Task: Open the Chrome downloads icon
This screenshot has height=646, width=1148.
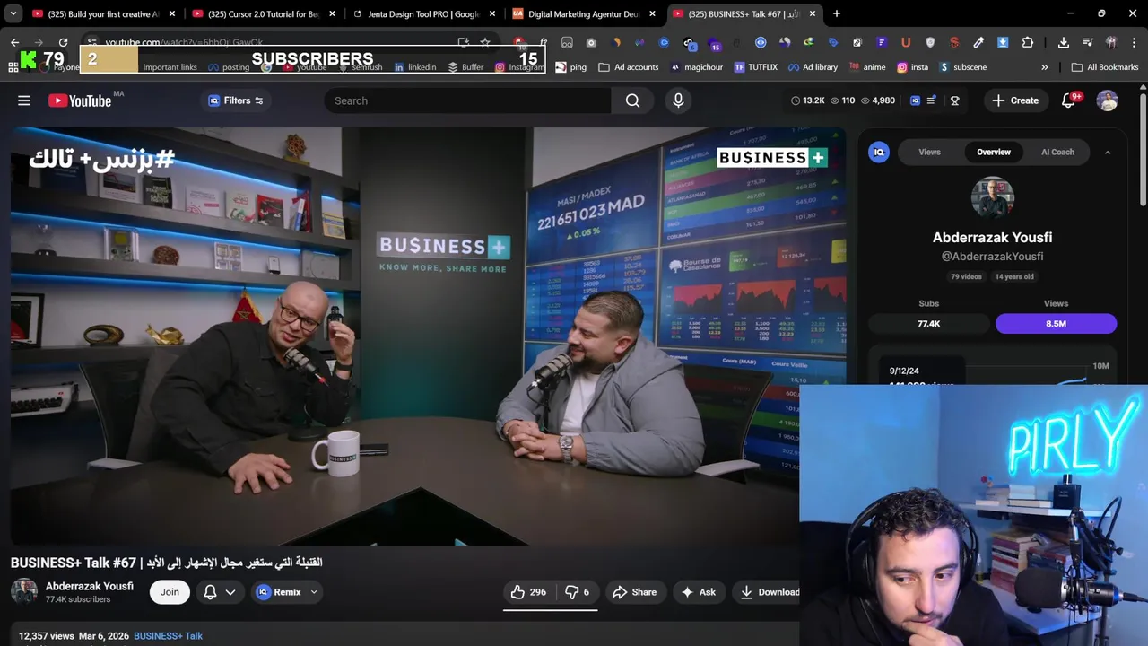Action: (1063, 42)
